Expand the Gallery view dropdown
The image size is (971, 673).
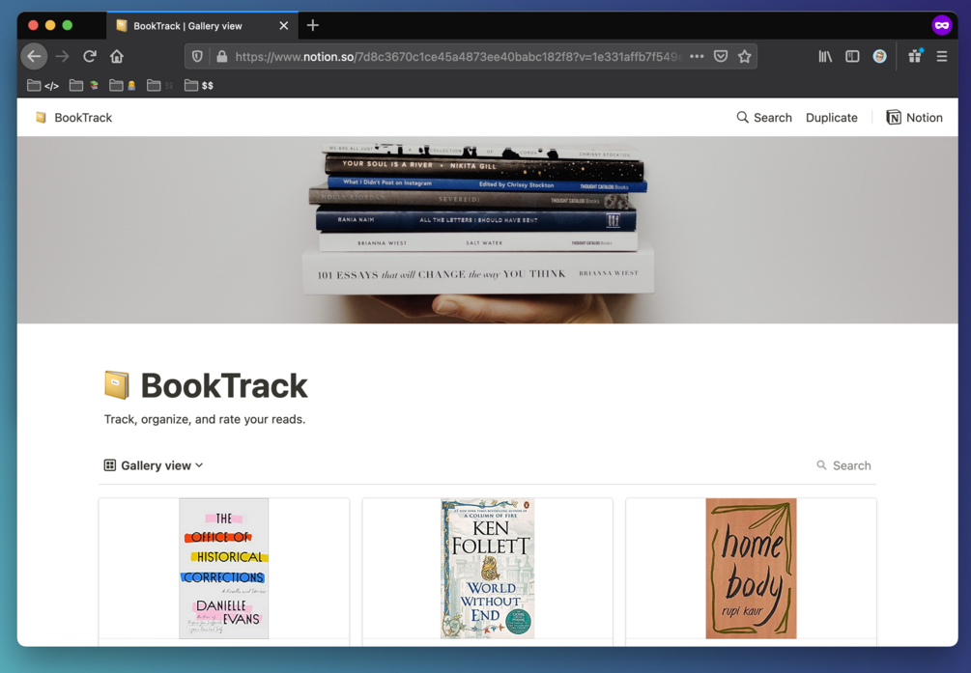point(200,465)
